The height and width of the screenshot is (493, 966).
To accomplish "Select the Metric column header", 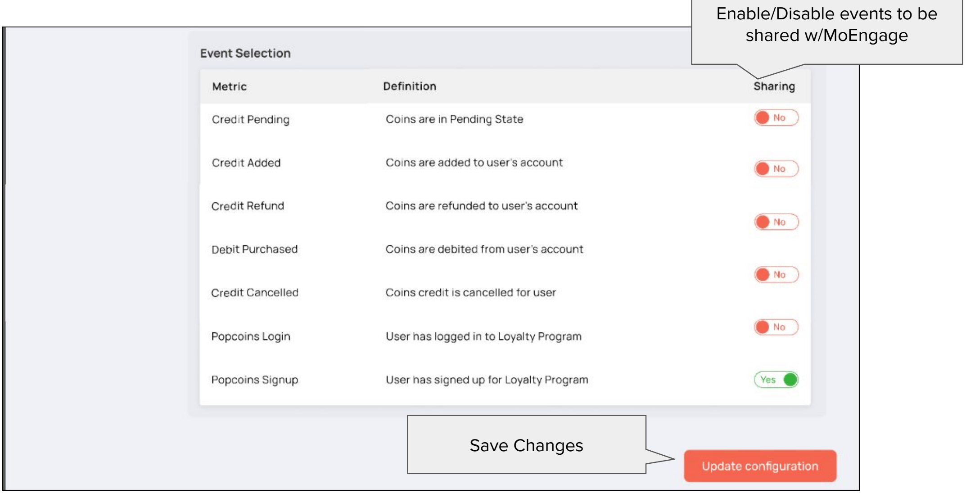I will pyautogui.click(x=229, y=86).
